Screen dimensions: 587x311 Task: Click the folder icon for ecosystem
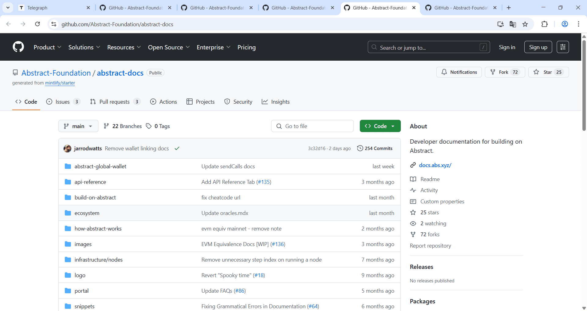click(68, 213)
